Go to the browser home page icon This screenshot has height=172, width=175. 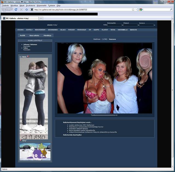[27, 10]
